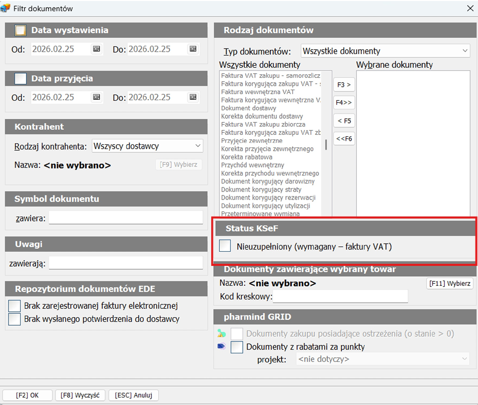Tick Nieuzupełniony KSeF status checkbox
Image resolution: width=478 pixels, height=405 pixels.
point(225,246)
